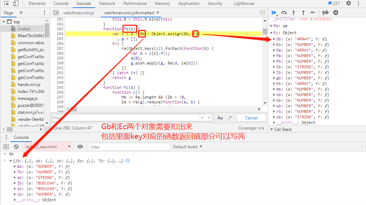Create live expression eye icon
Screen dimensions: 366x205
(x=80, y=147)
